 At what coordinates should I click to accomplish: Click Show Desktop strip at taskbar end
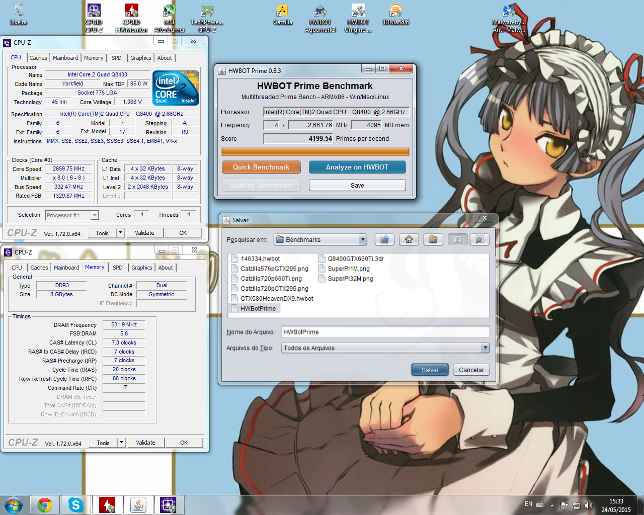[640, 505]
